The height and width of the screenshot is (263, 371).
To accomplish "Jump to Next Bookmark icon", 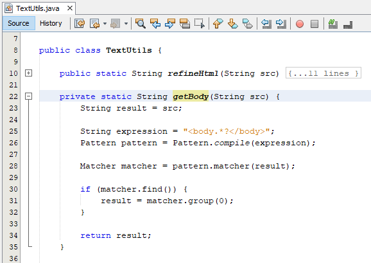I will point(233,23).
